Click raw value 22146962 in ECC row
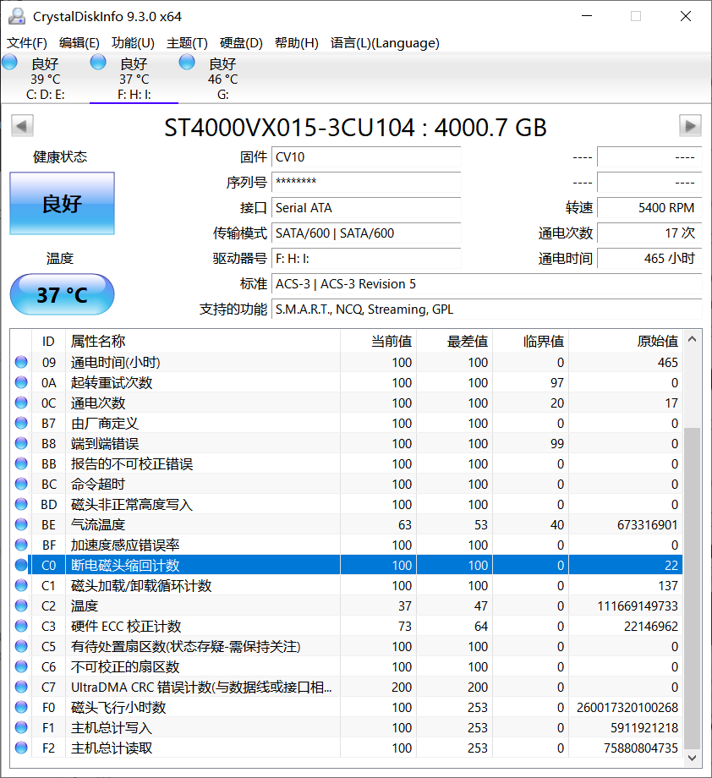This screenshot has width=712, height=778. click(x=651, y=626)
